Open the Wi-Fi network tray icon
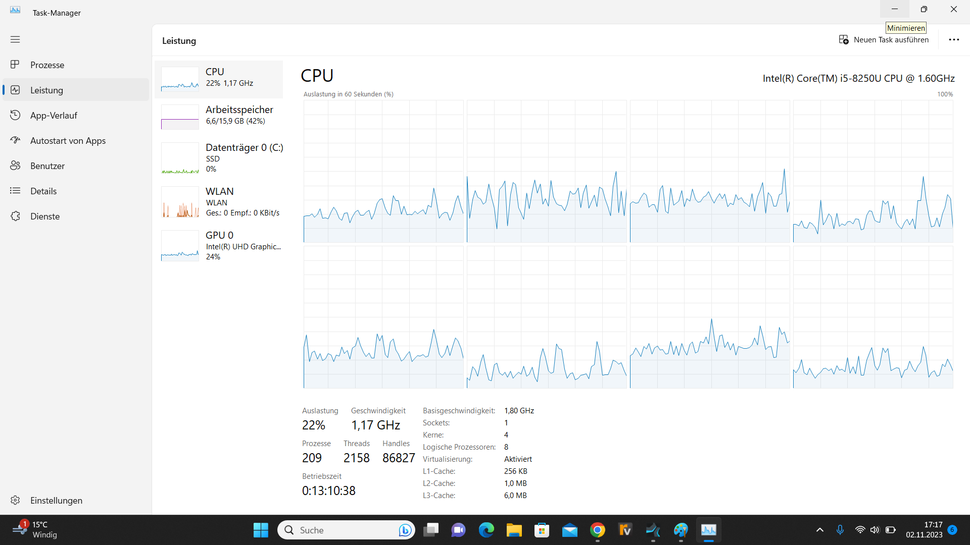This screenshot has height=545, width=970. 860,530
